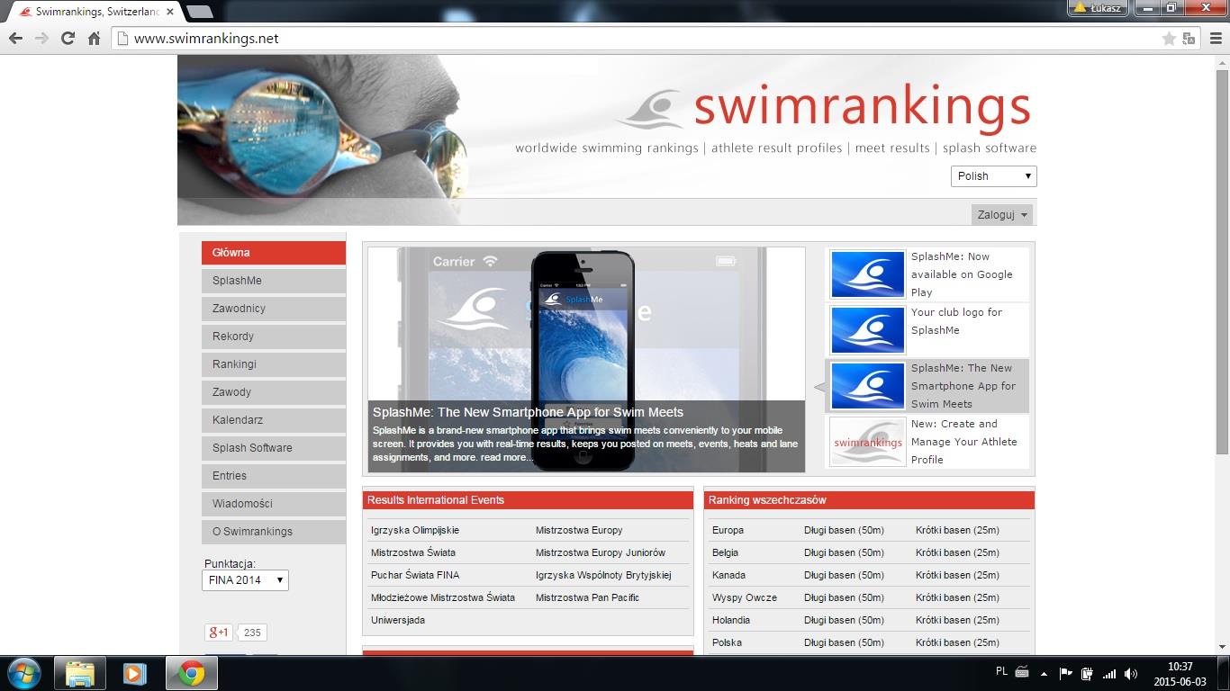Viewport: 1230px width, 691px height.
Task: Reload the page with the refresh icon
Action: [68, 39]
